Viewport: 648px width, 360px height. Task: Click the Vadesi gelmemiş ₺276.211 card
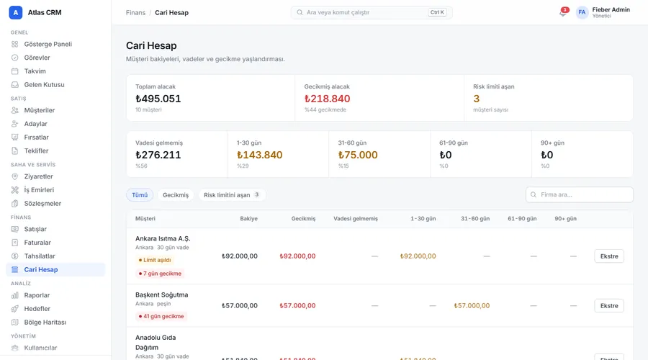(x=177, y=154)
